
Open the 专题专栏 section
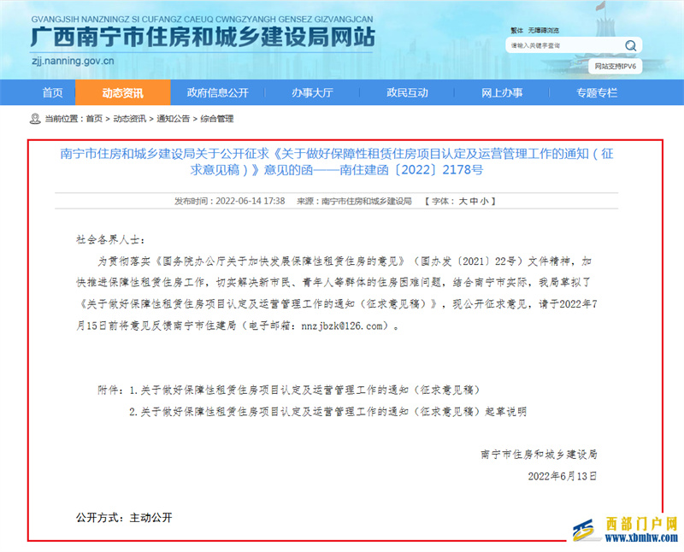pyautogui.click(x=596, y=92)
